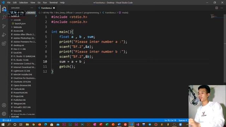Open launch.json in the explorer
Image resolution: width=226 pixels, height=127 pixels.
tap(20, 24)
